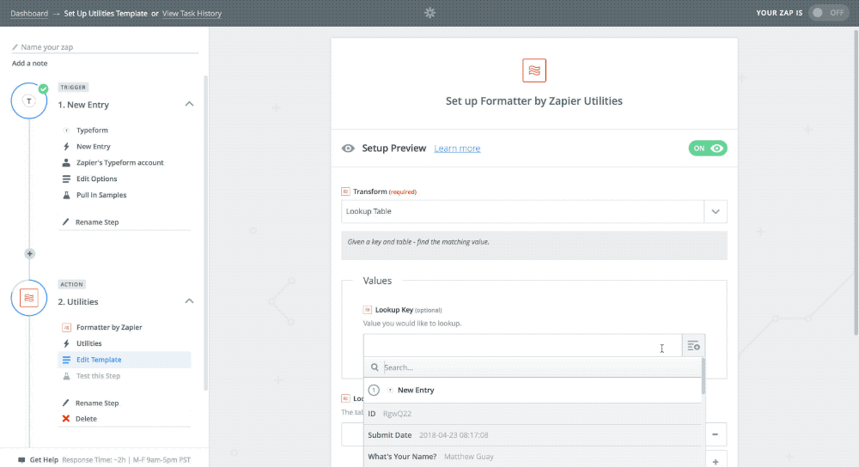Click the dropdown list scrollbar
Viewport: 859px width, 467px height.
pos(703,376)
